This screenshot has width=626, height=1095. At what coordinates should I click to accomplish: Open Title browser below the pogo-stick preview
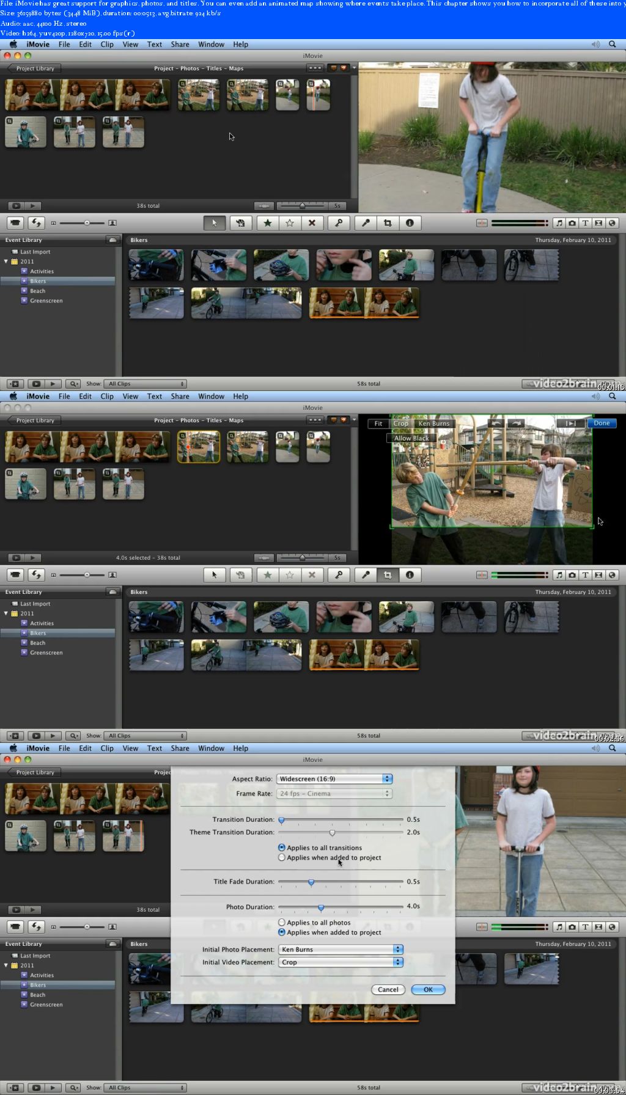[585, 223]
